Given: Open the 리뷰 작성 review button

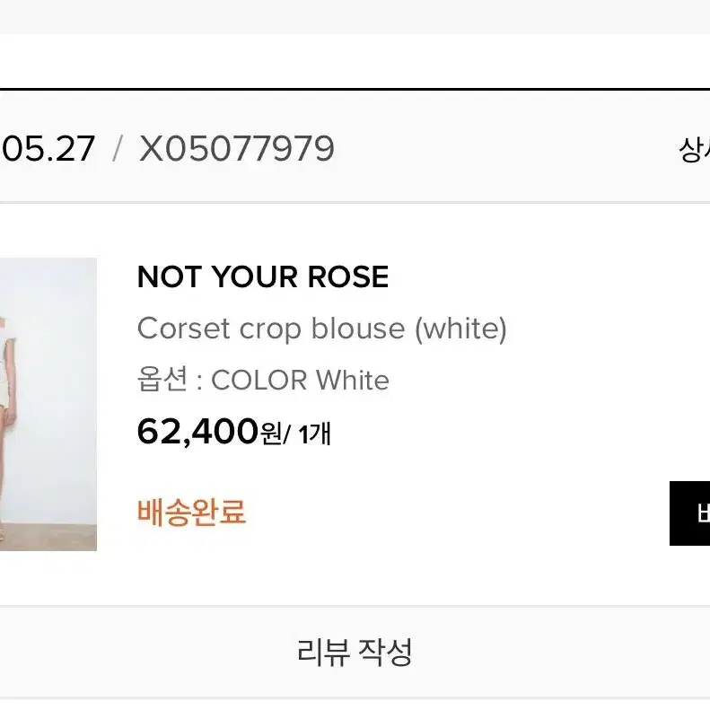Looking at the screenshot, I should tap(355, 652).
